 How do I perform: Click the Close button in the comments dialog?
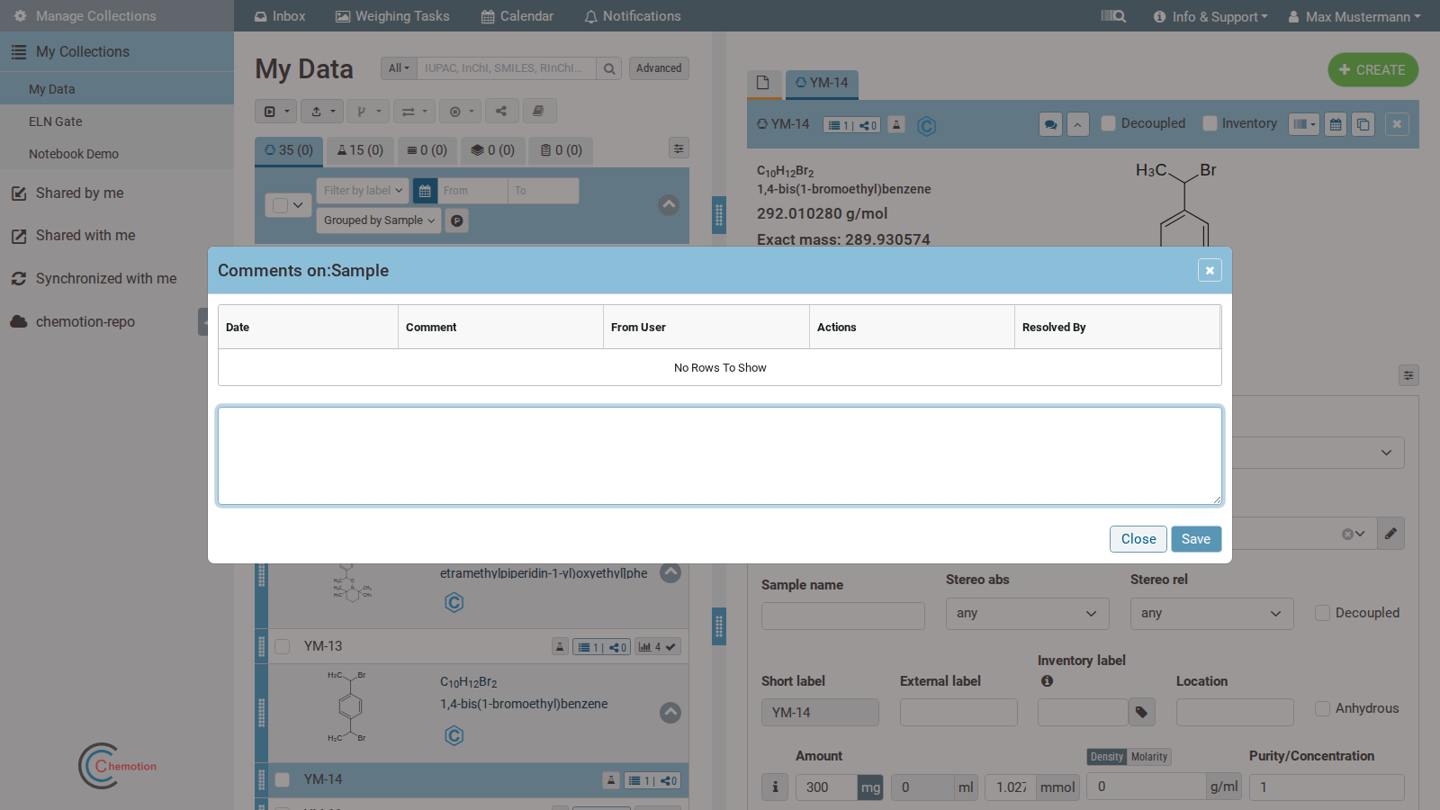tap(1138, 539)
